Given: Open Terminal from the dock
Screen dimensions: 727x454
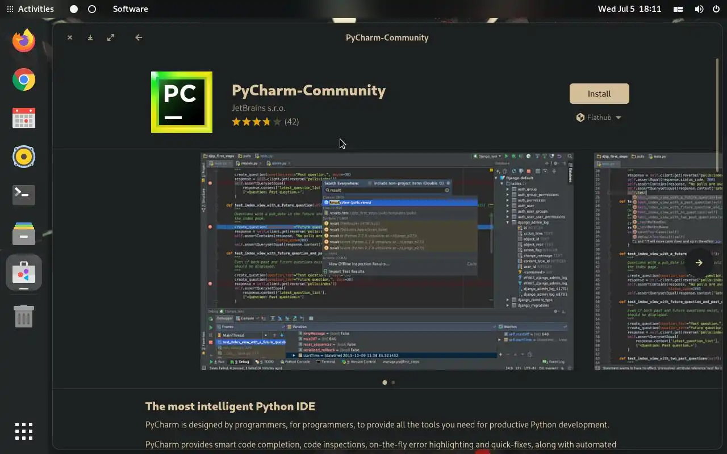Looking at the screenshot, I should tap(23, 195).
